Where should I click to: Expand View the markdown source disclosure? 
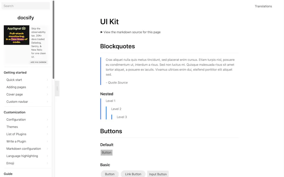click(130, 32)
